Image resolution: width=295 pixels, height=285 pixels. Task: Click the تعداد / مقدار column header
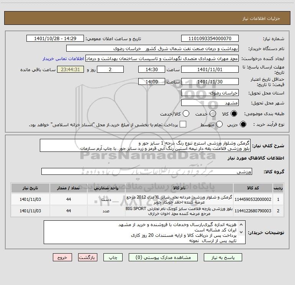[x=69, y=188]
